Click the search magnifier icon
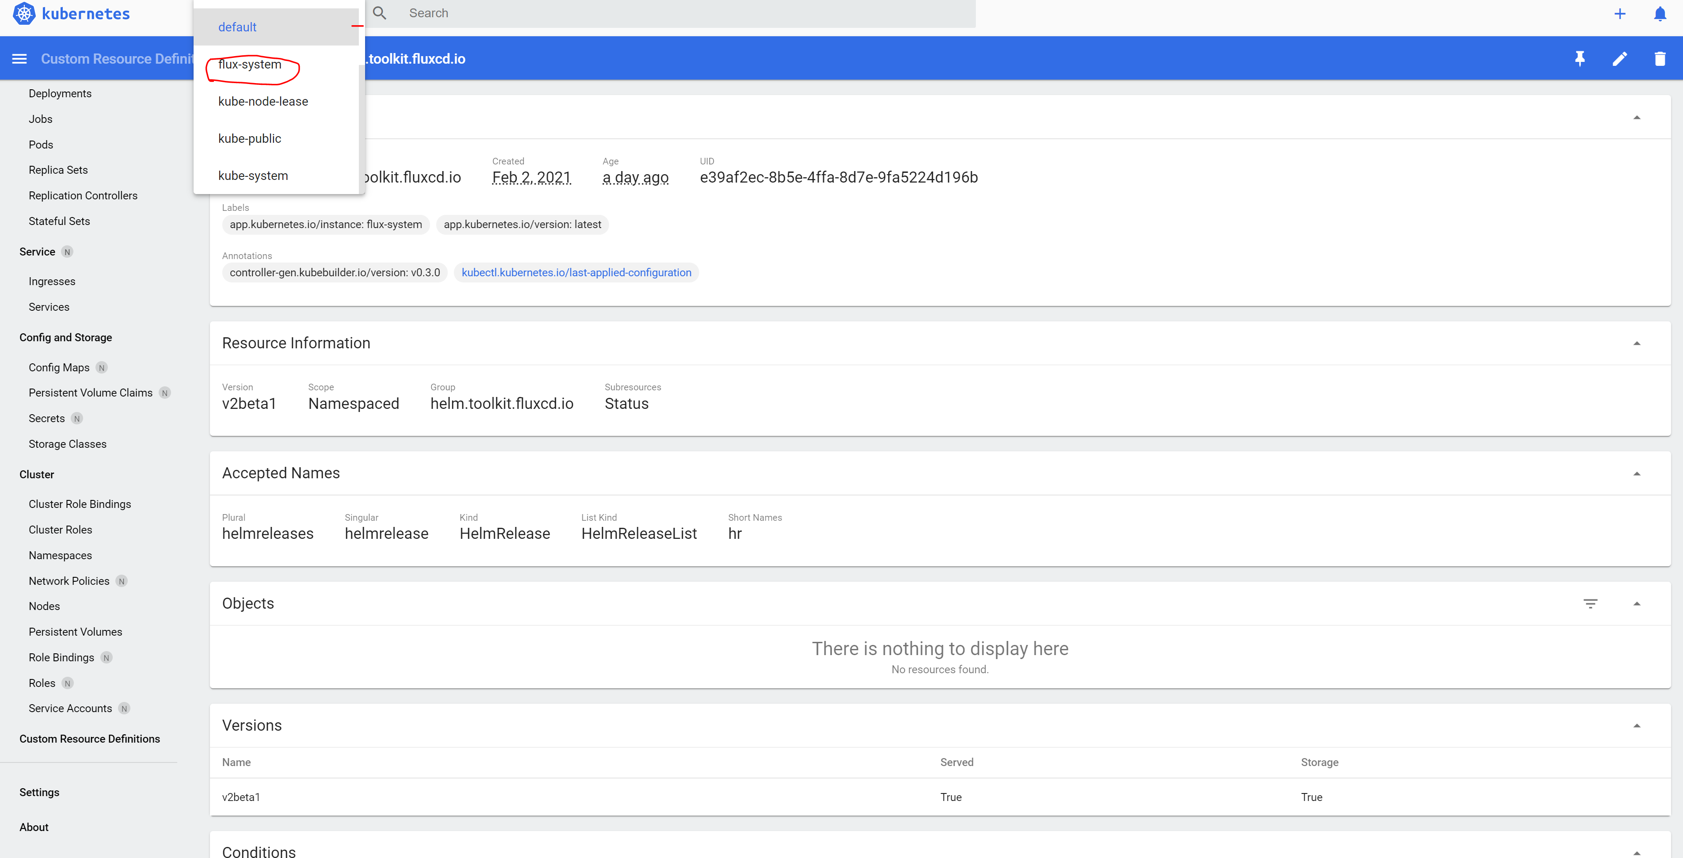The height and width of the screenshot is (858, 1683). point(380,13)
